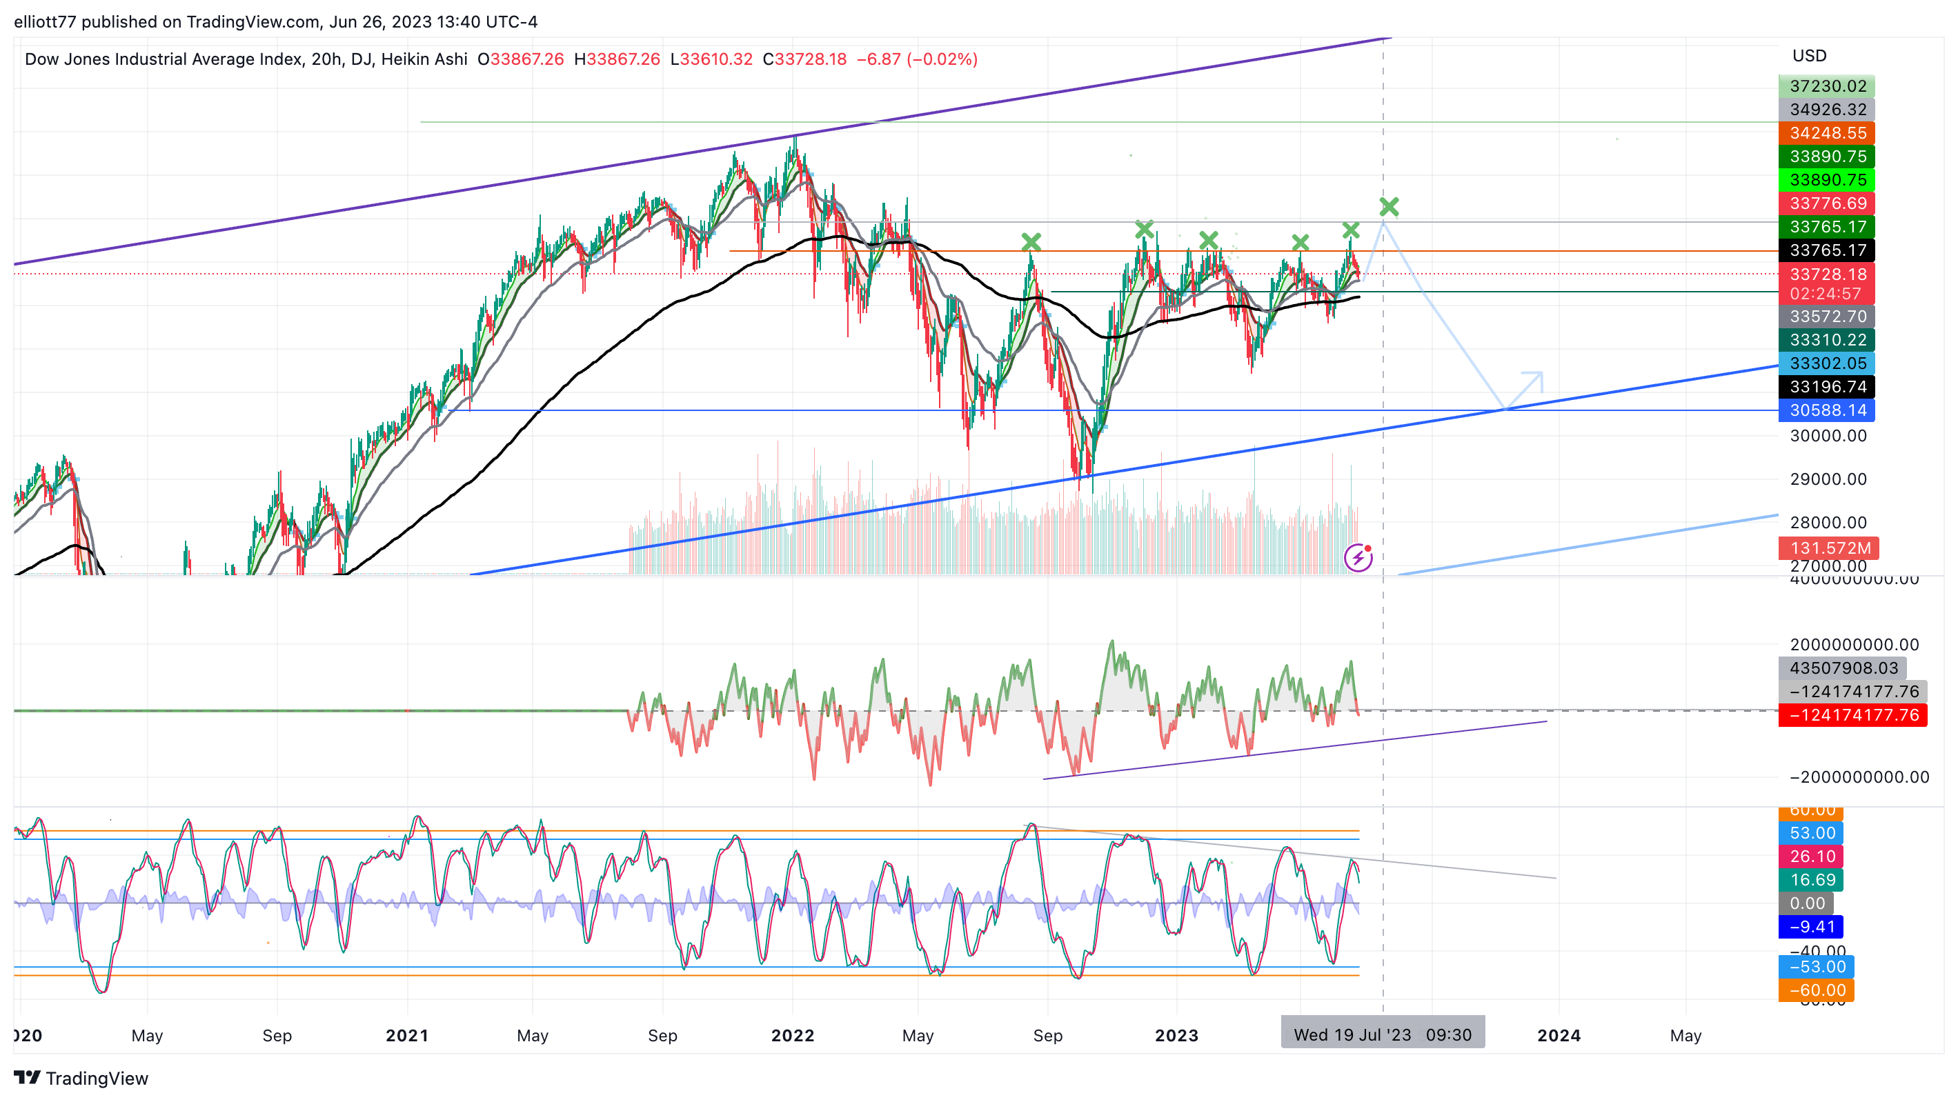Click the L33610.32 low value in header
1958x1102 pixels.
pos(711,59)
